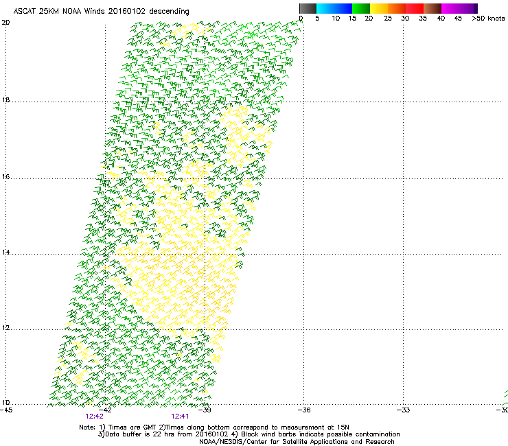
Task: Click the longitude label '-33'
Action: pyautogui.click(x=404, y=410)
